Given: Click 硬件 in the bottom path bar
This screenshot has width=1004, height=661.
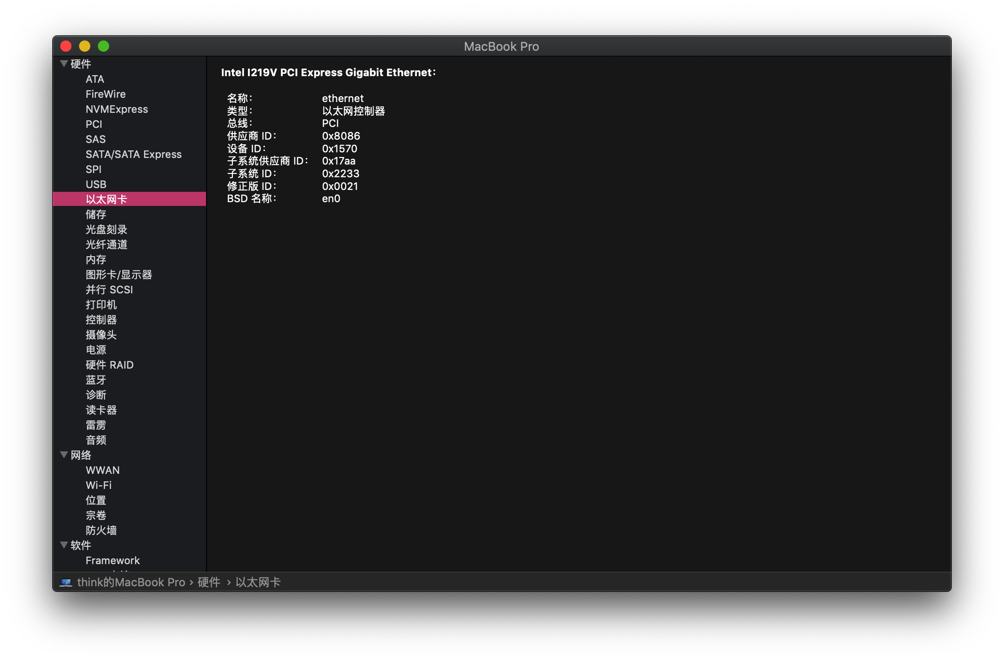Looking at the screenshot, I should (209, 582).
